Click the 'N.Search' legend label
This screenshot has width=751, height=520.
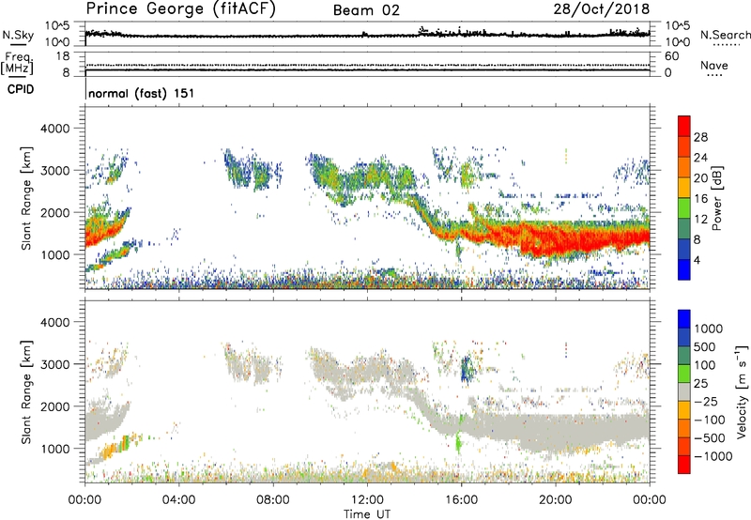725,35
